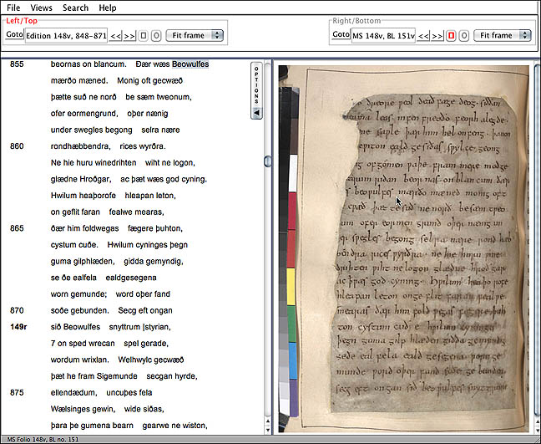The width and height of the screenshot is (541, 444).
Task: Go to previous page in Left/Top panel
Action: pyautogui.click(x=115, y=36)
